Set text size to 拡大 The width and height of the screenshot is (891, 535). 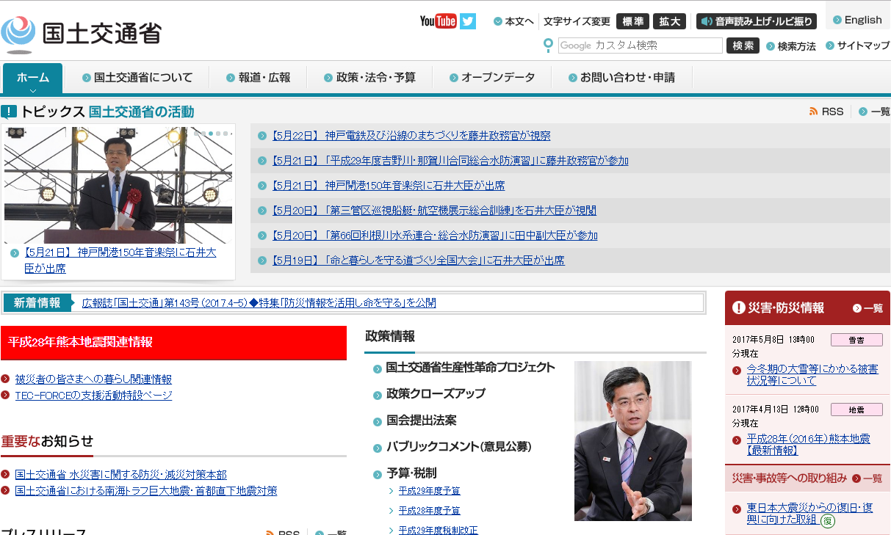pyautogui.click(x=668, y=21)
